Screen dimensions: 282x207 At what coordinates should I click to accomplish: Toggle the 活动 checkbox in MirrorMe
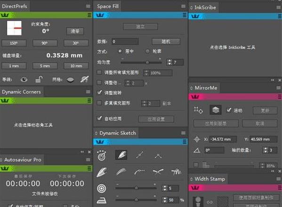(x=229, y=110)
